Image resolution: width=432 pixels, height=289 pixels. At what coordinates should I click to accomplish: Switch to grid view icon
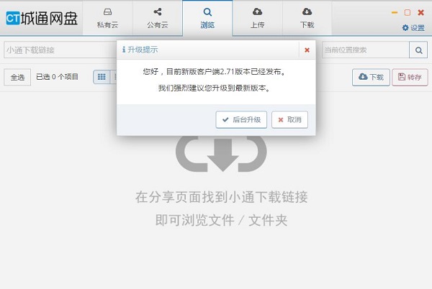(x=102, y=77)
